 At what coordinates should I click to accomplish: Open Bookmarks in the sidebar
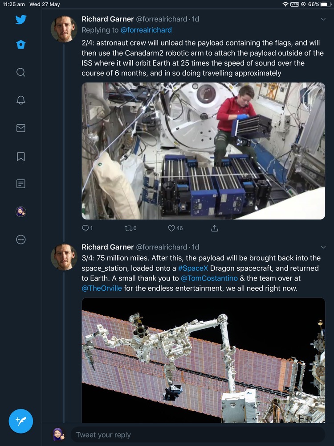(x=20, y=156)
